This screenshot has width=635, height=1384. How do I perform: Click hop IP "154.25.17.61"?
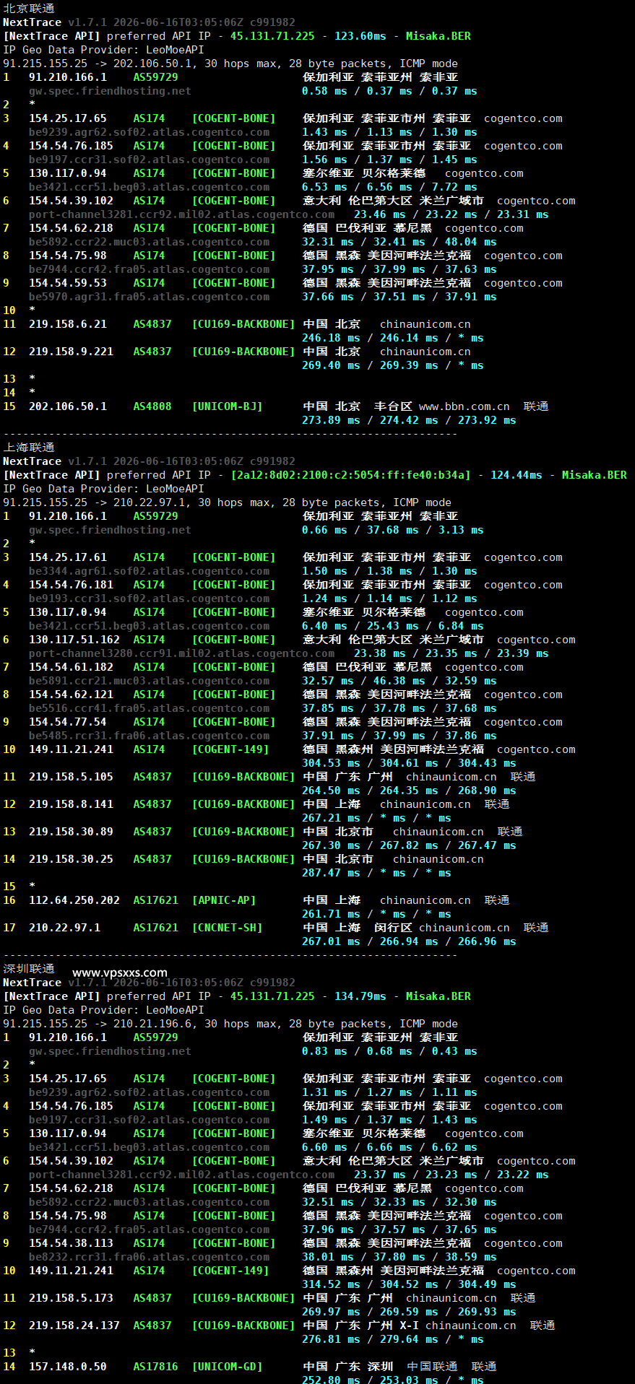click(68, 557)
